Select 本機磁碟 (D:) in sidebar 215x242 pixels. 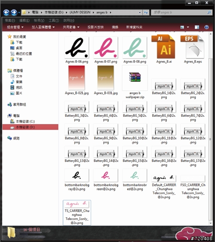(x=31, y=127)
